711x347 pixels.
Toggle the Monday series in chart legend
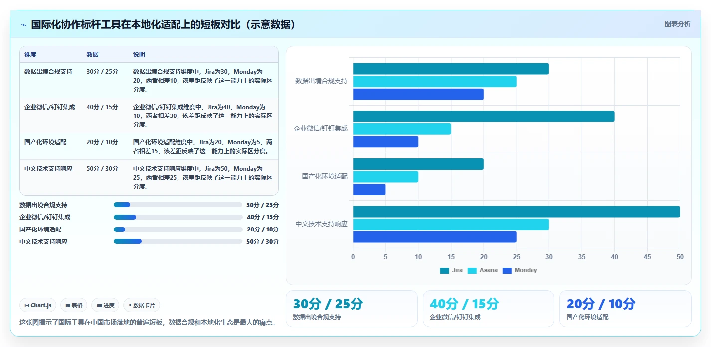coord(520,270)
